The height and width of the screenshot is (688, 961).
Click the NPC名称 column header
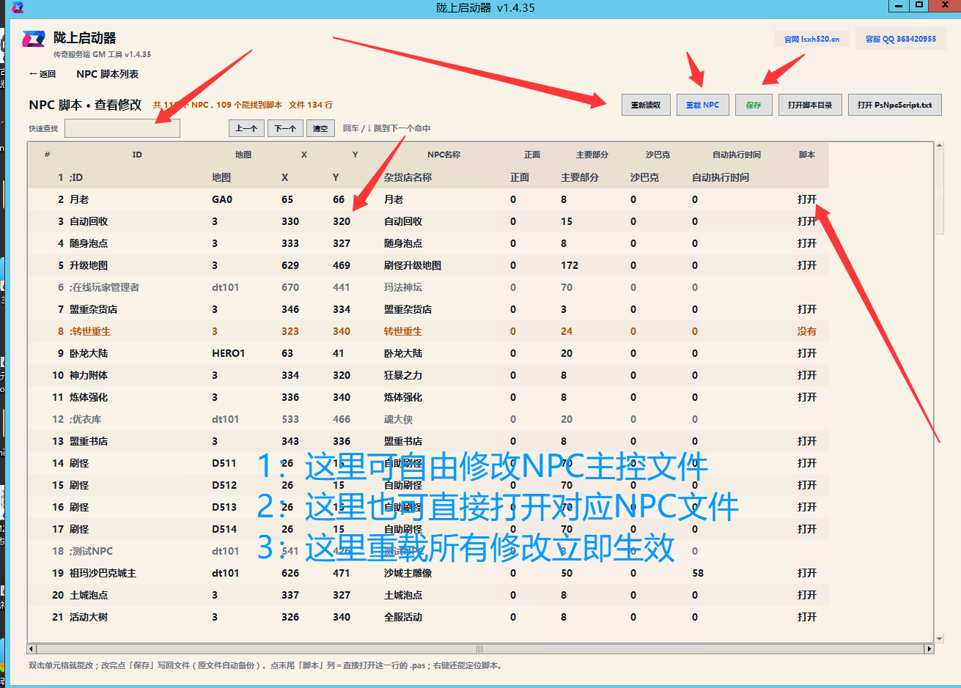[444, 155]
